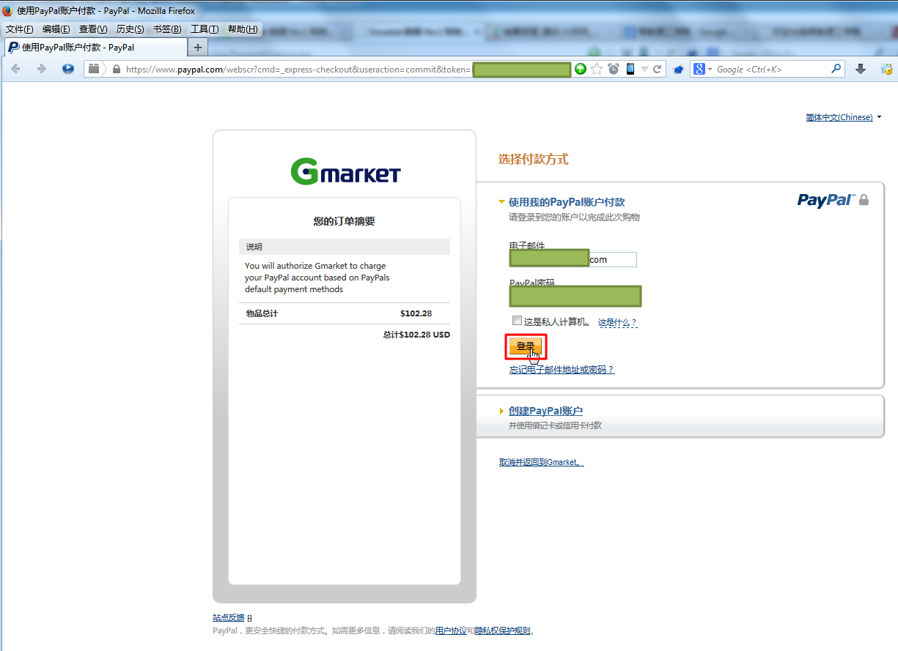
Task: Click the Gmarket logo
Action: coord(346,171)
